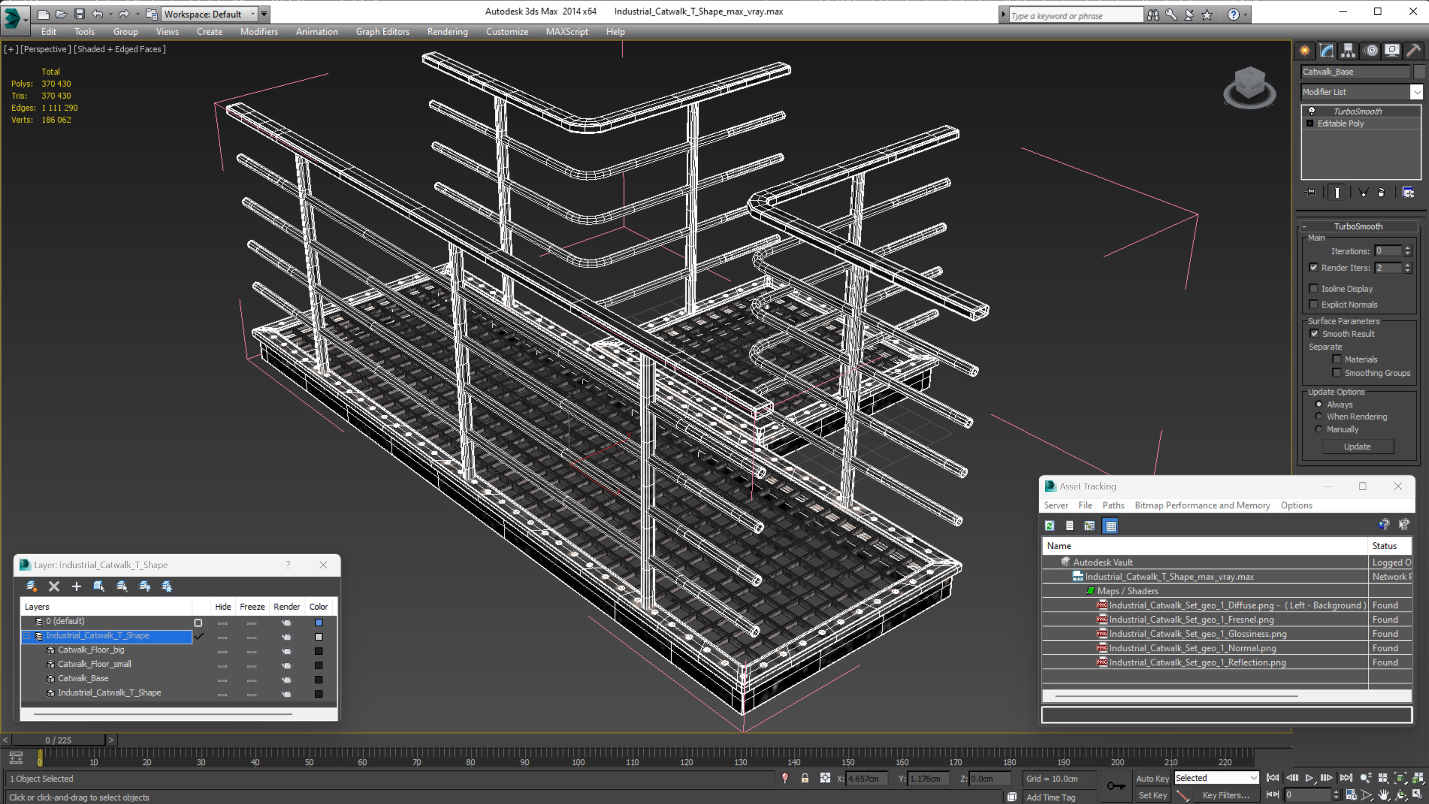Click the Show End Result toggle icon
This screenshot has width=1429, height=804.
1337,192
